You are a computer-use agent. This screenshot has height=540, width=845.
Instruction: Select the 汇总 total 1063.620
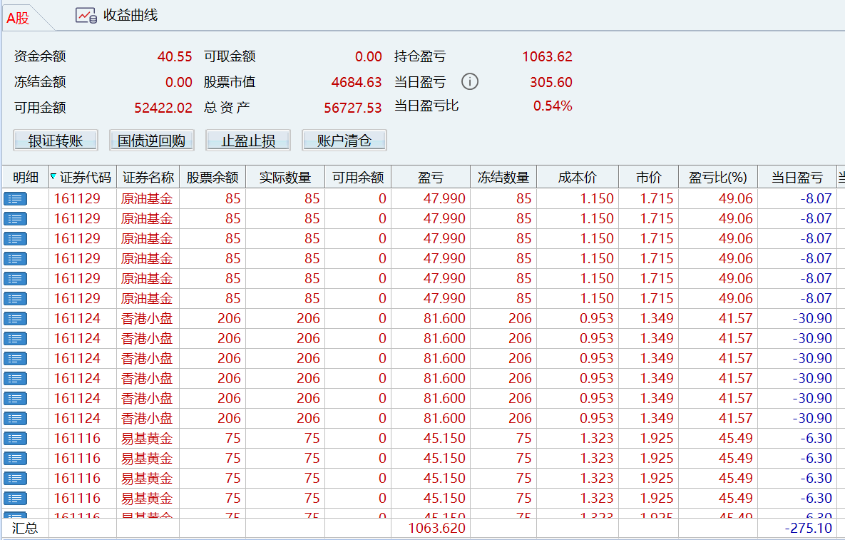pyautogui.click(x=436, y=528)
